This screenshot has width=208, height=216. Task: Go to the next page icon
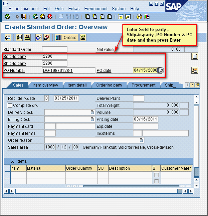[x=102, y=17]
